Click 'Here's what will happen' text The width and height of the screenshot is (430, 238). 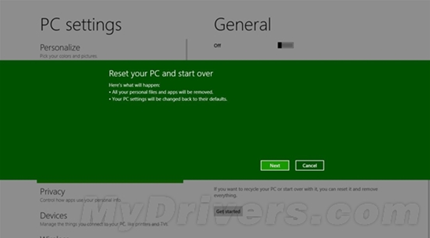pyautogui.click(x=134, y=85)
